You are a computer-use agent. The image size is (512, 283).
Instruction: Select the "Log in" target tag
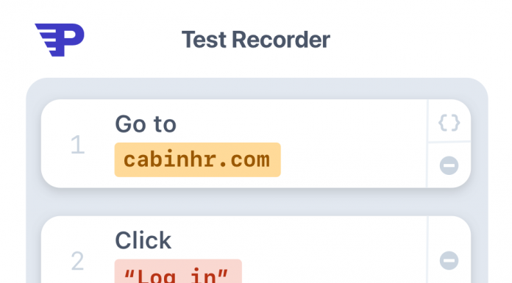point(178,271)
